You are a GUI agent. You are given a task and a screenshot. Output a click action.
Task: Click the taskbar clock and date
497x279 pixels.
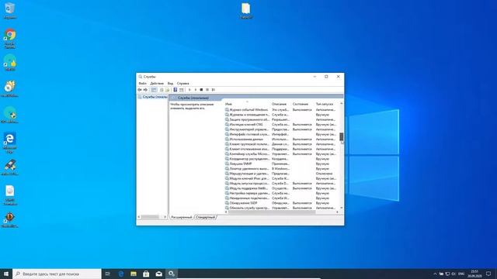(474, 274)
